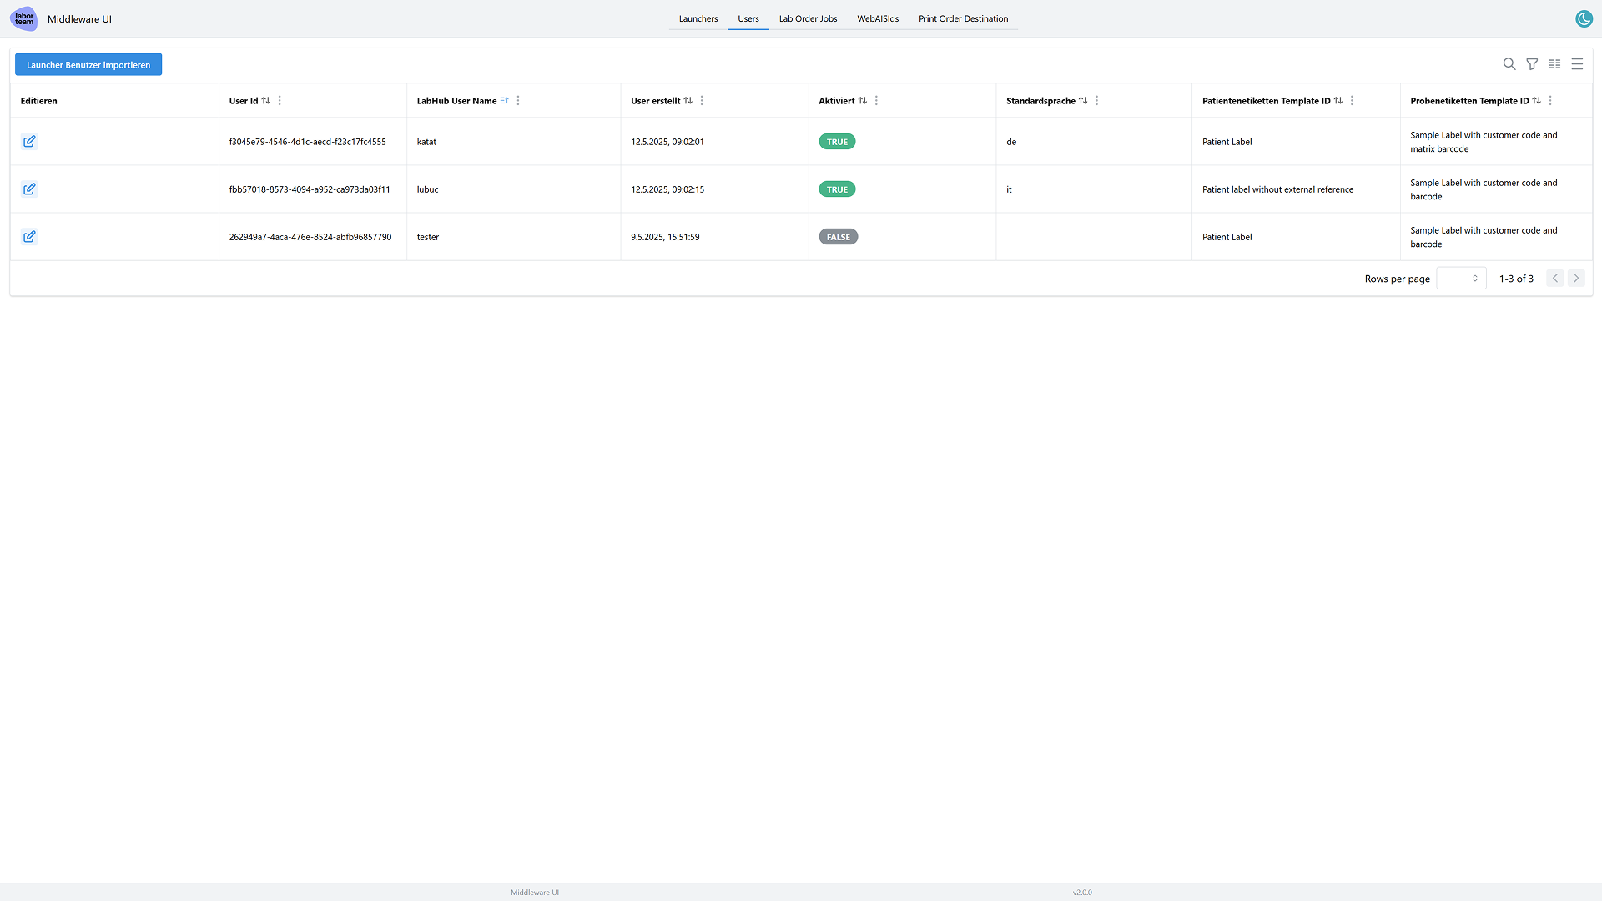Edit user lubuc
Image resolution: width=1602 pixels, height=901 pixels.
tap(29, 189)
